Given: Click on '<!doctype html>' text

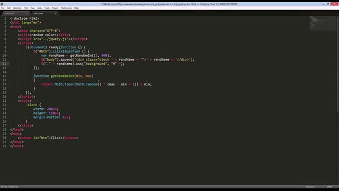Looking at the screenshot, I should pos(25,19).
